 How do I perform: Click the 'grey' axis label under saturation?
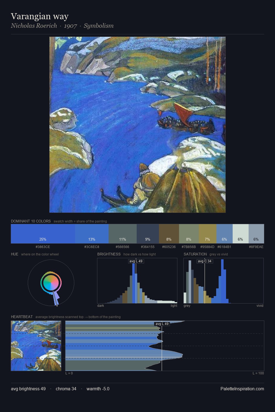tap(187, 305)
